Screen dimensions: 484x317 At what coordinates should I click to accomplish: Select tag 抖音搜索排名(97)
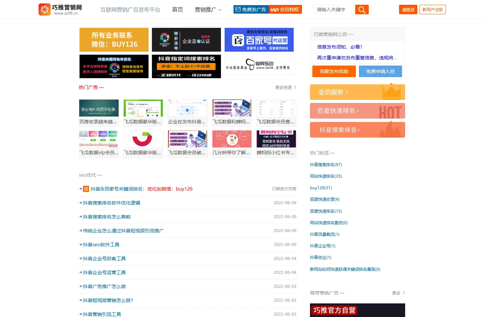(x=326, y=165)
